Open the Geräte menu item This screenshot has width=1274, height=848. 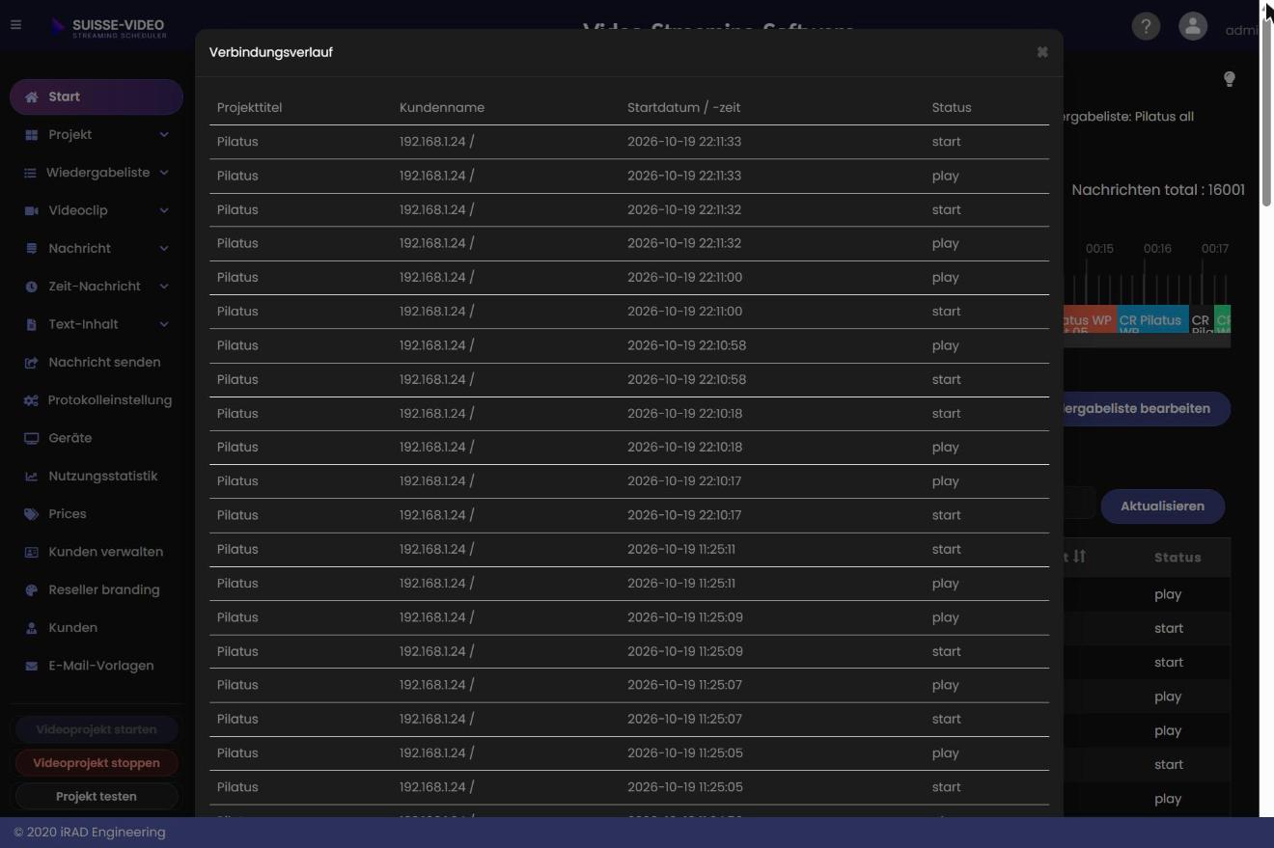click(97, 438)
